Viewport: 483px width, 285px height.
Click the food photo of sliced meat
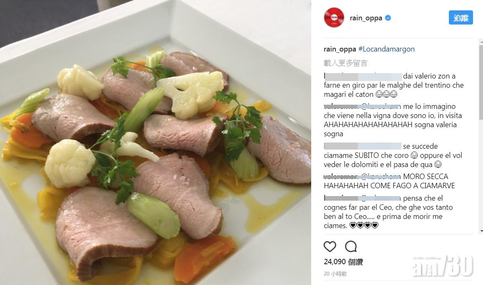coord(156,142)
